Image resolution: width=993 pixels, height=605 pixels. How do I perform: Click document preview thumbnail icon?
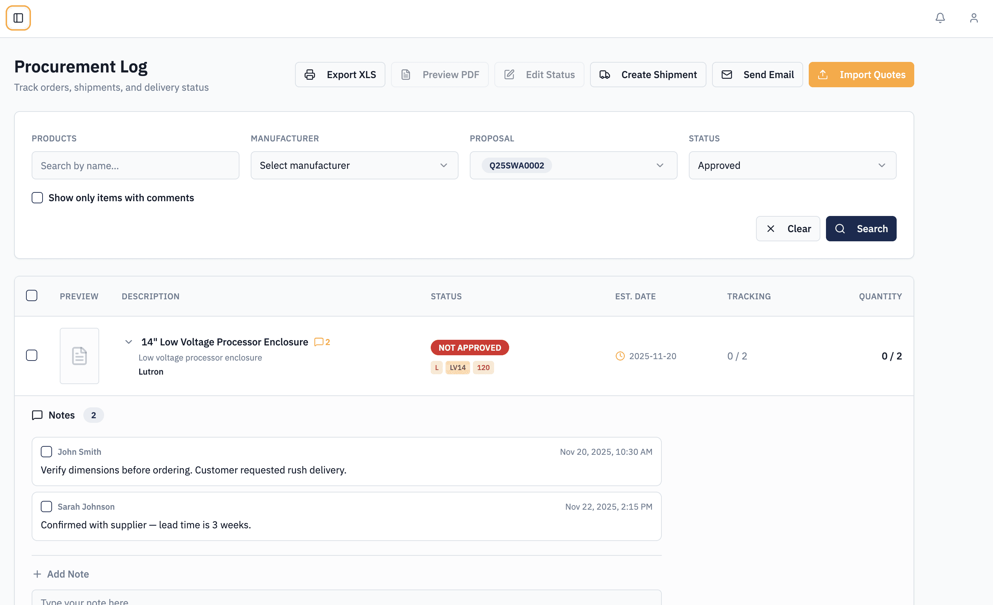click(79, 356)
